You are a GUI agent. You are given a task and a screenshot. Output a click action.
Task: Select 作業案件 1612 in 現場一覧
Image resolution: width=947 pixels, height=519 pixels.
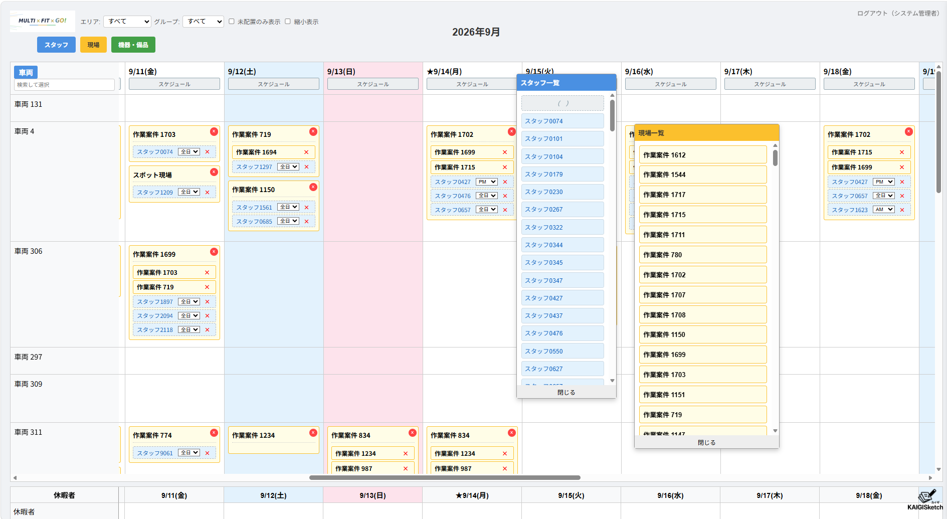point(703,155)
